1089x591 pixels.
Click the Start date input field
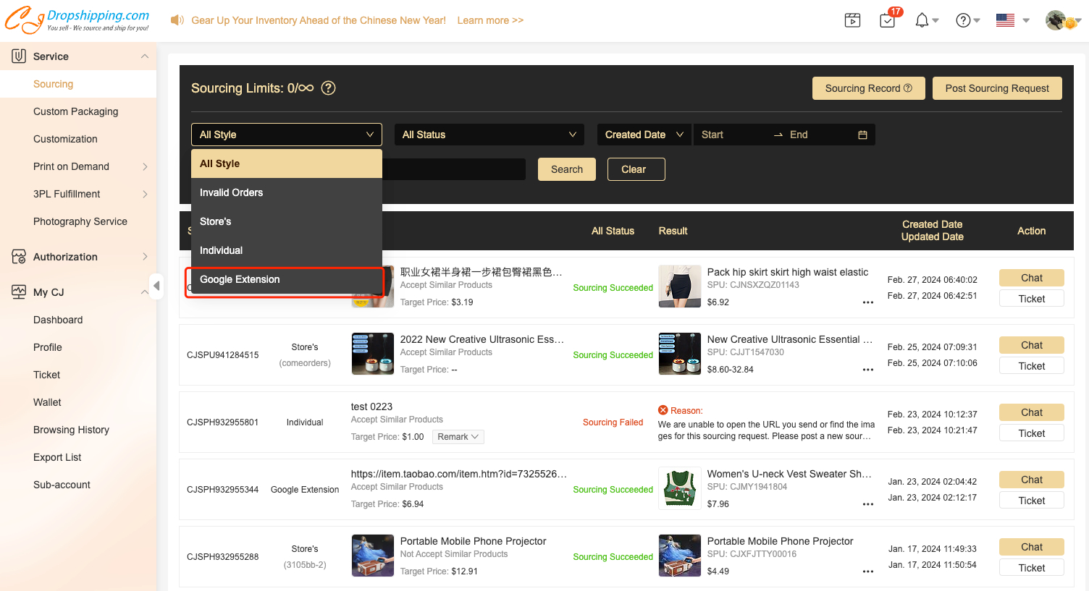pos(731,135)
